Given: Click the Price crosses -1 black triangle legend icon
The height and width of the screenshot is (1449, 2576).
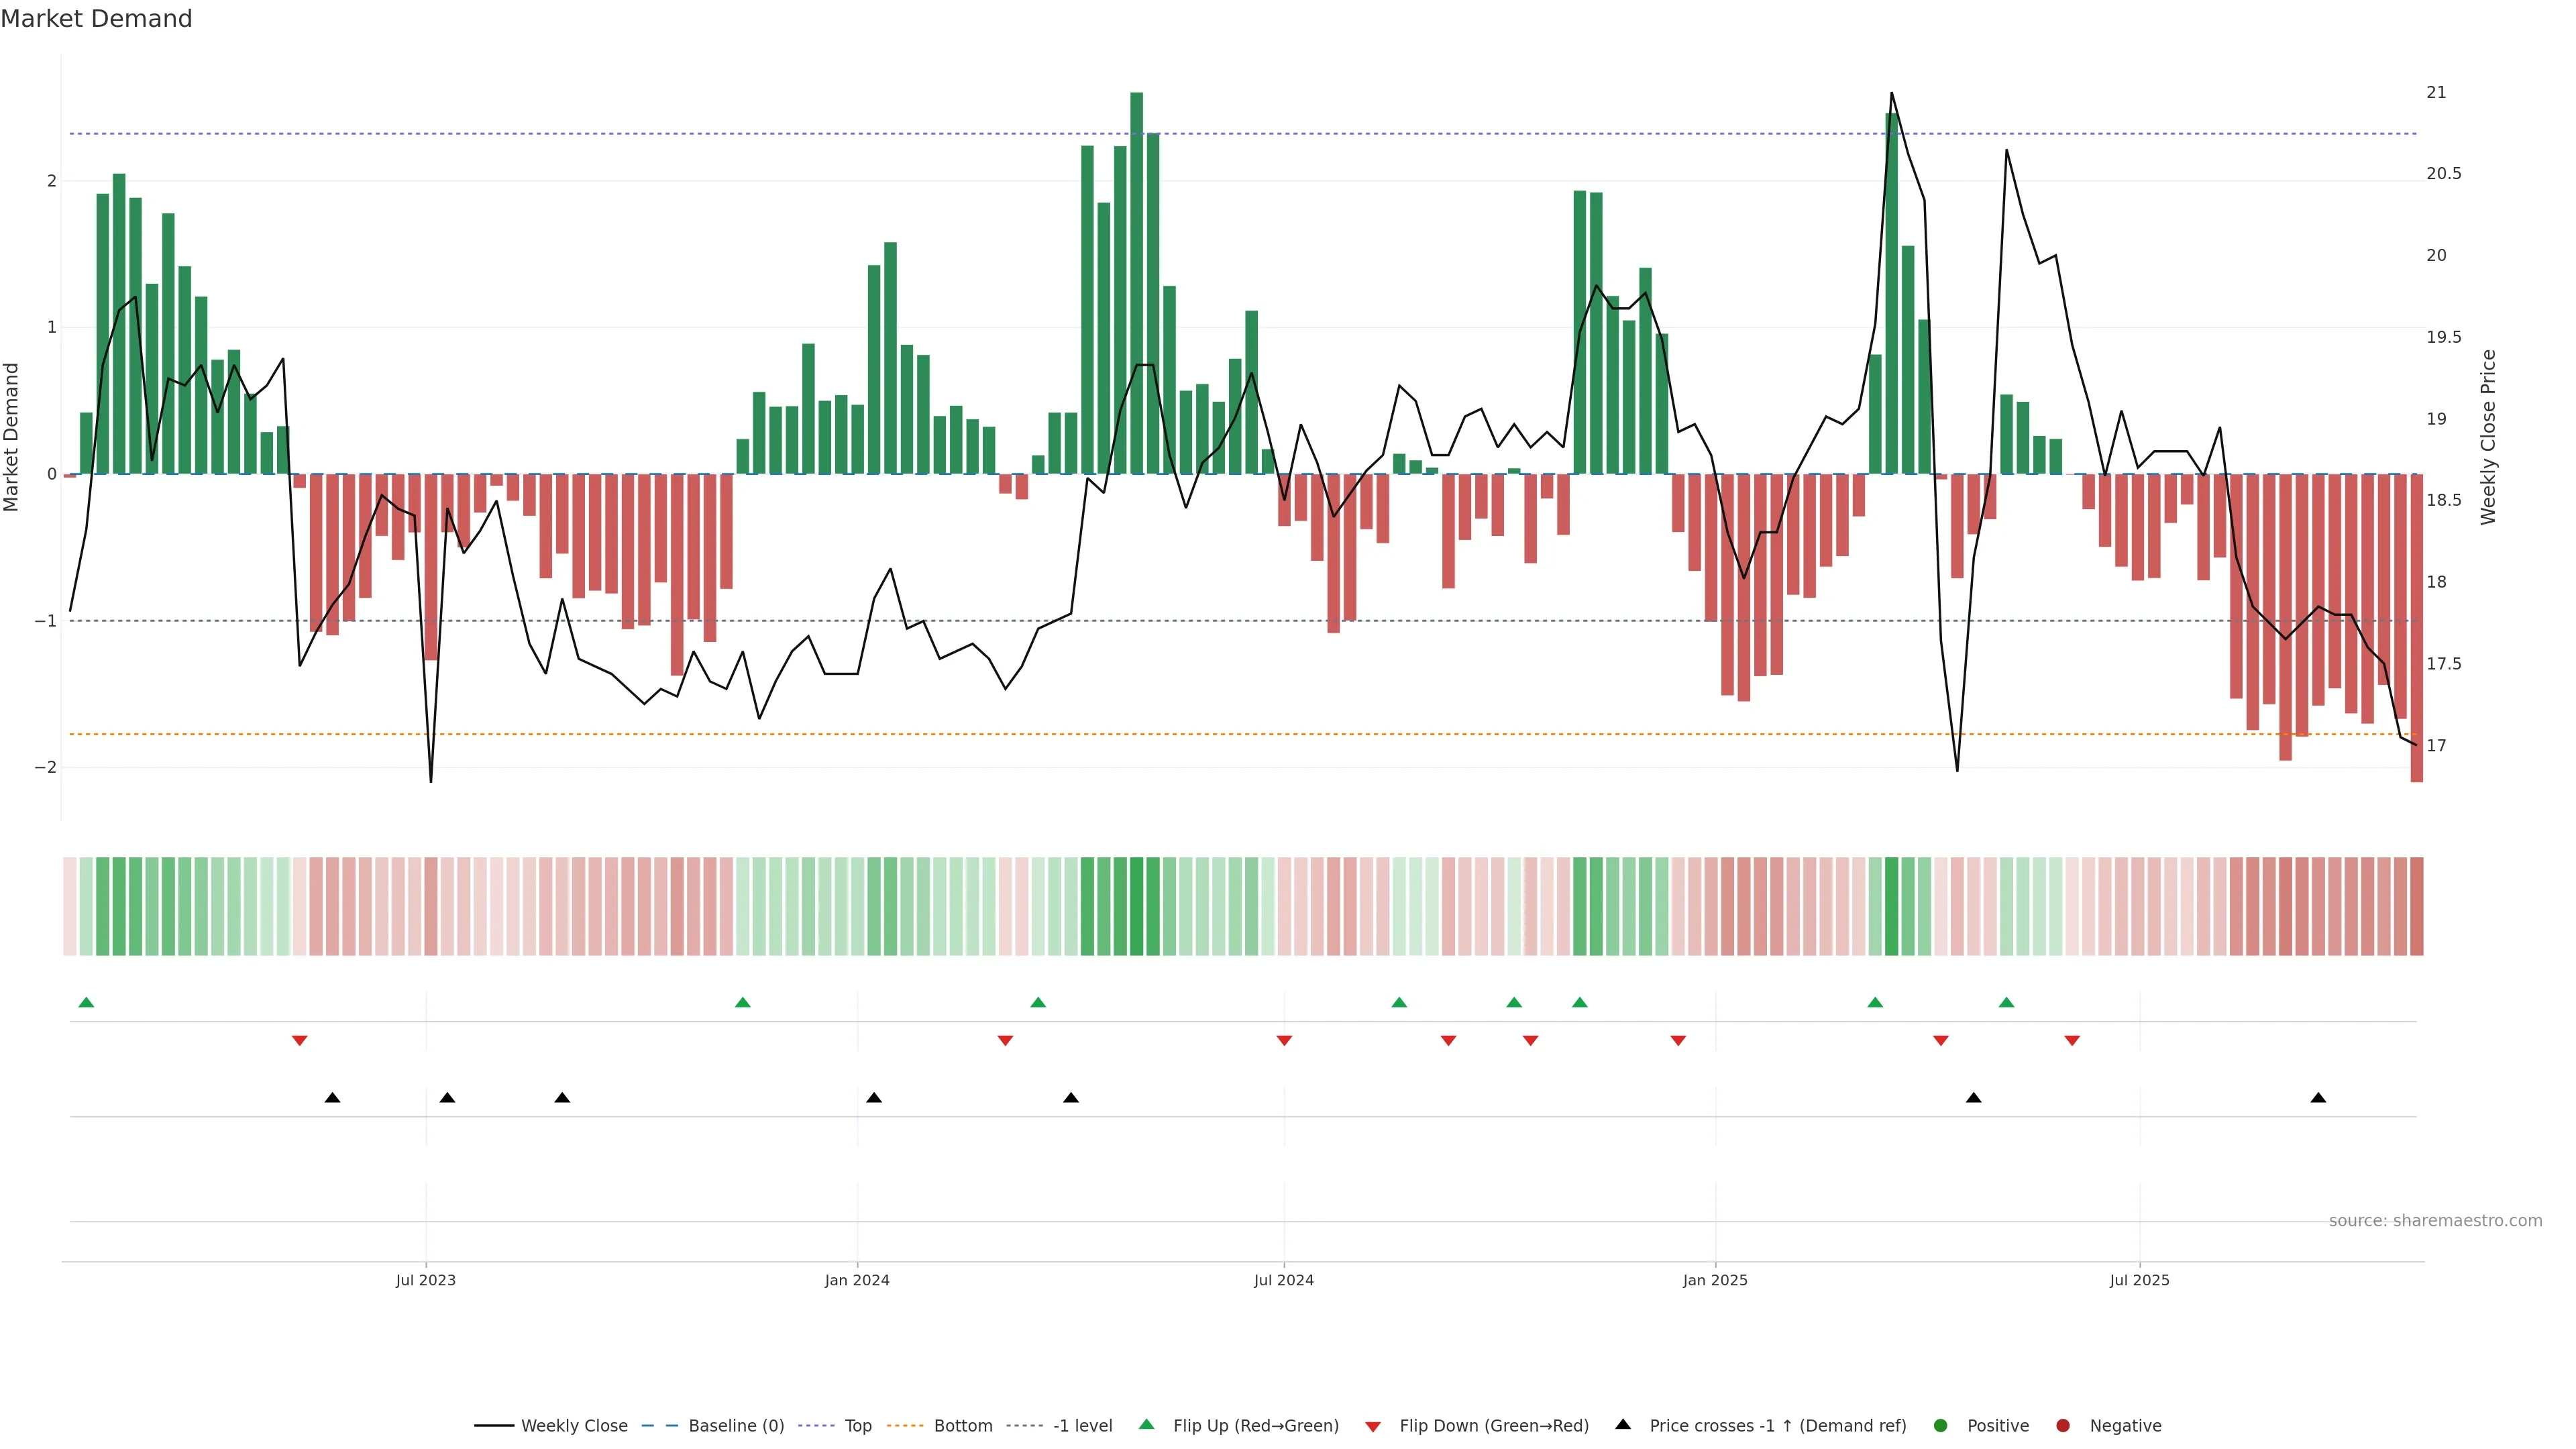Looking at the screenshot, I should pos(1623,1425).
